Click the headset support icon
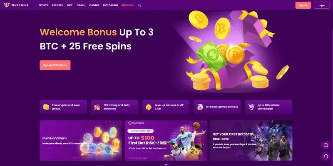 click(326, 156)
